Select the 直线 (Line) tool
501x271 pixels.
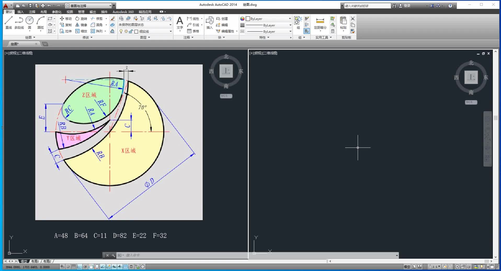click(x=9, y=22)
